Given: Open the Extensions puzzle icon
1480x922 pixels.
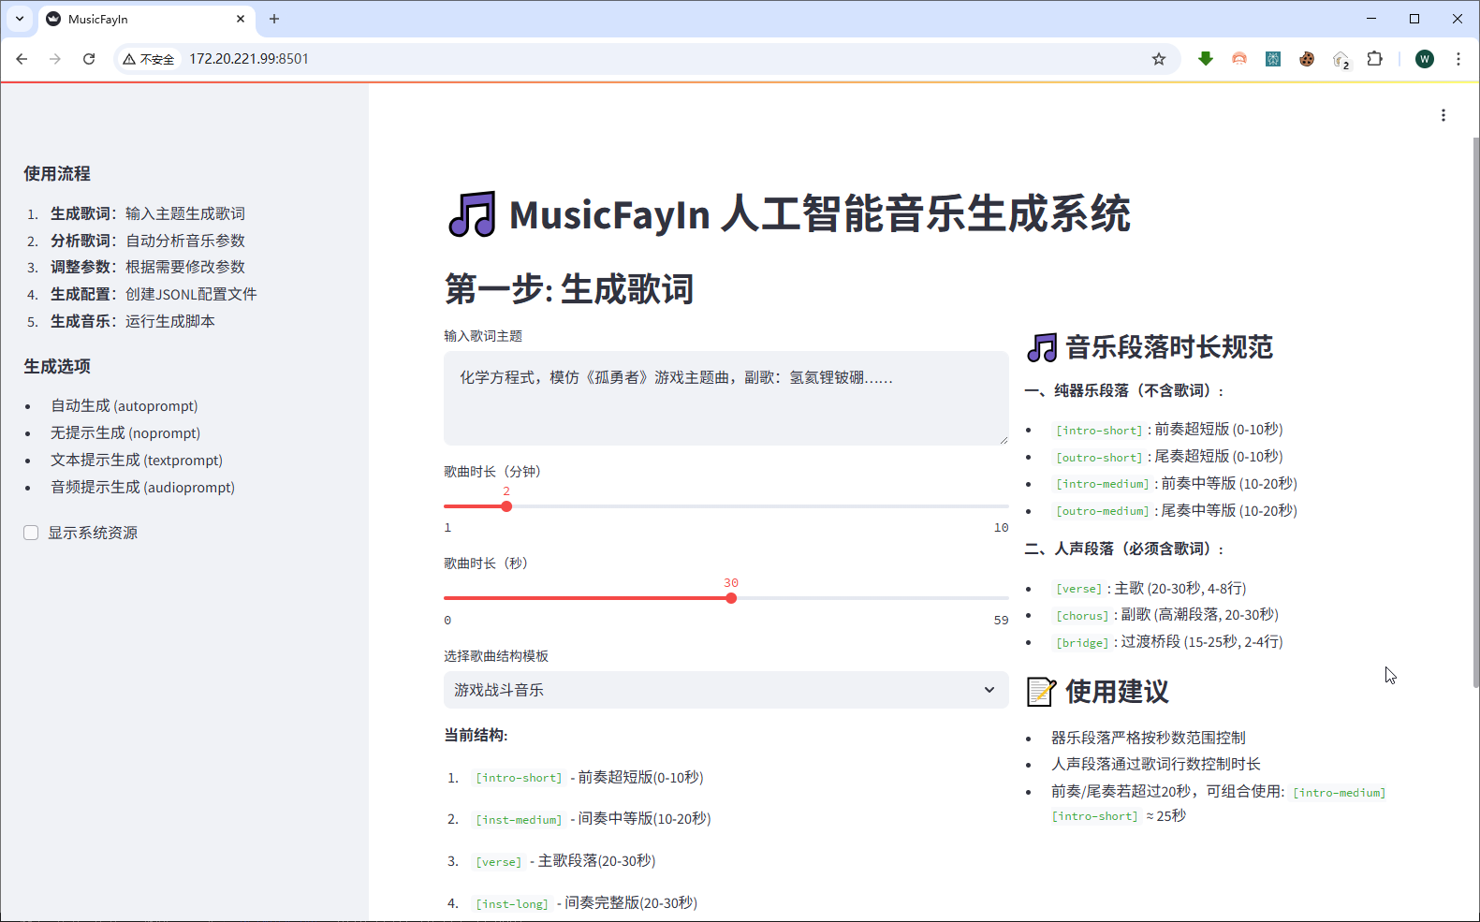Looking at the screenshot, I should point(1374,59).
